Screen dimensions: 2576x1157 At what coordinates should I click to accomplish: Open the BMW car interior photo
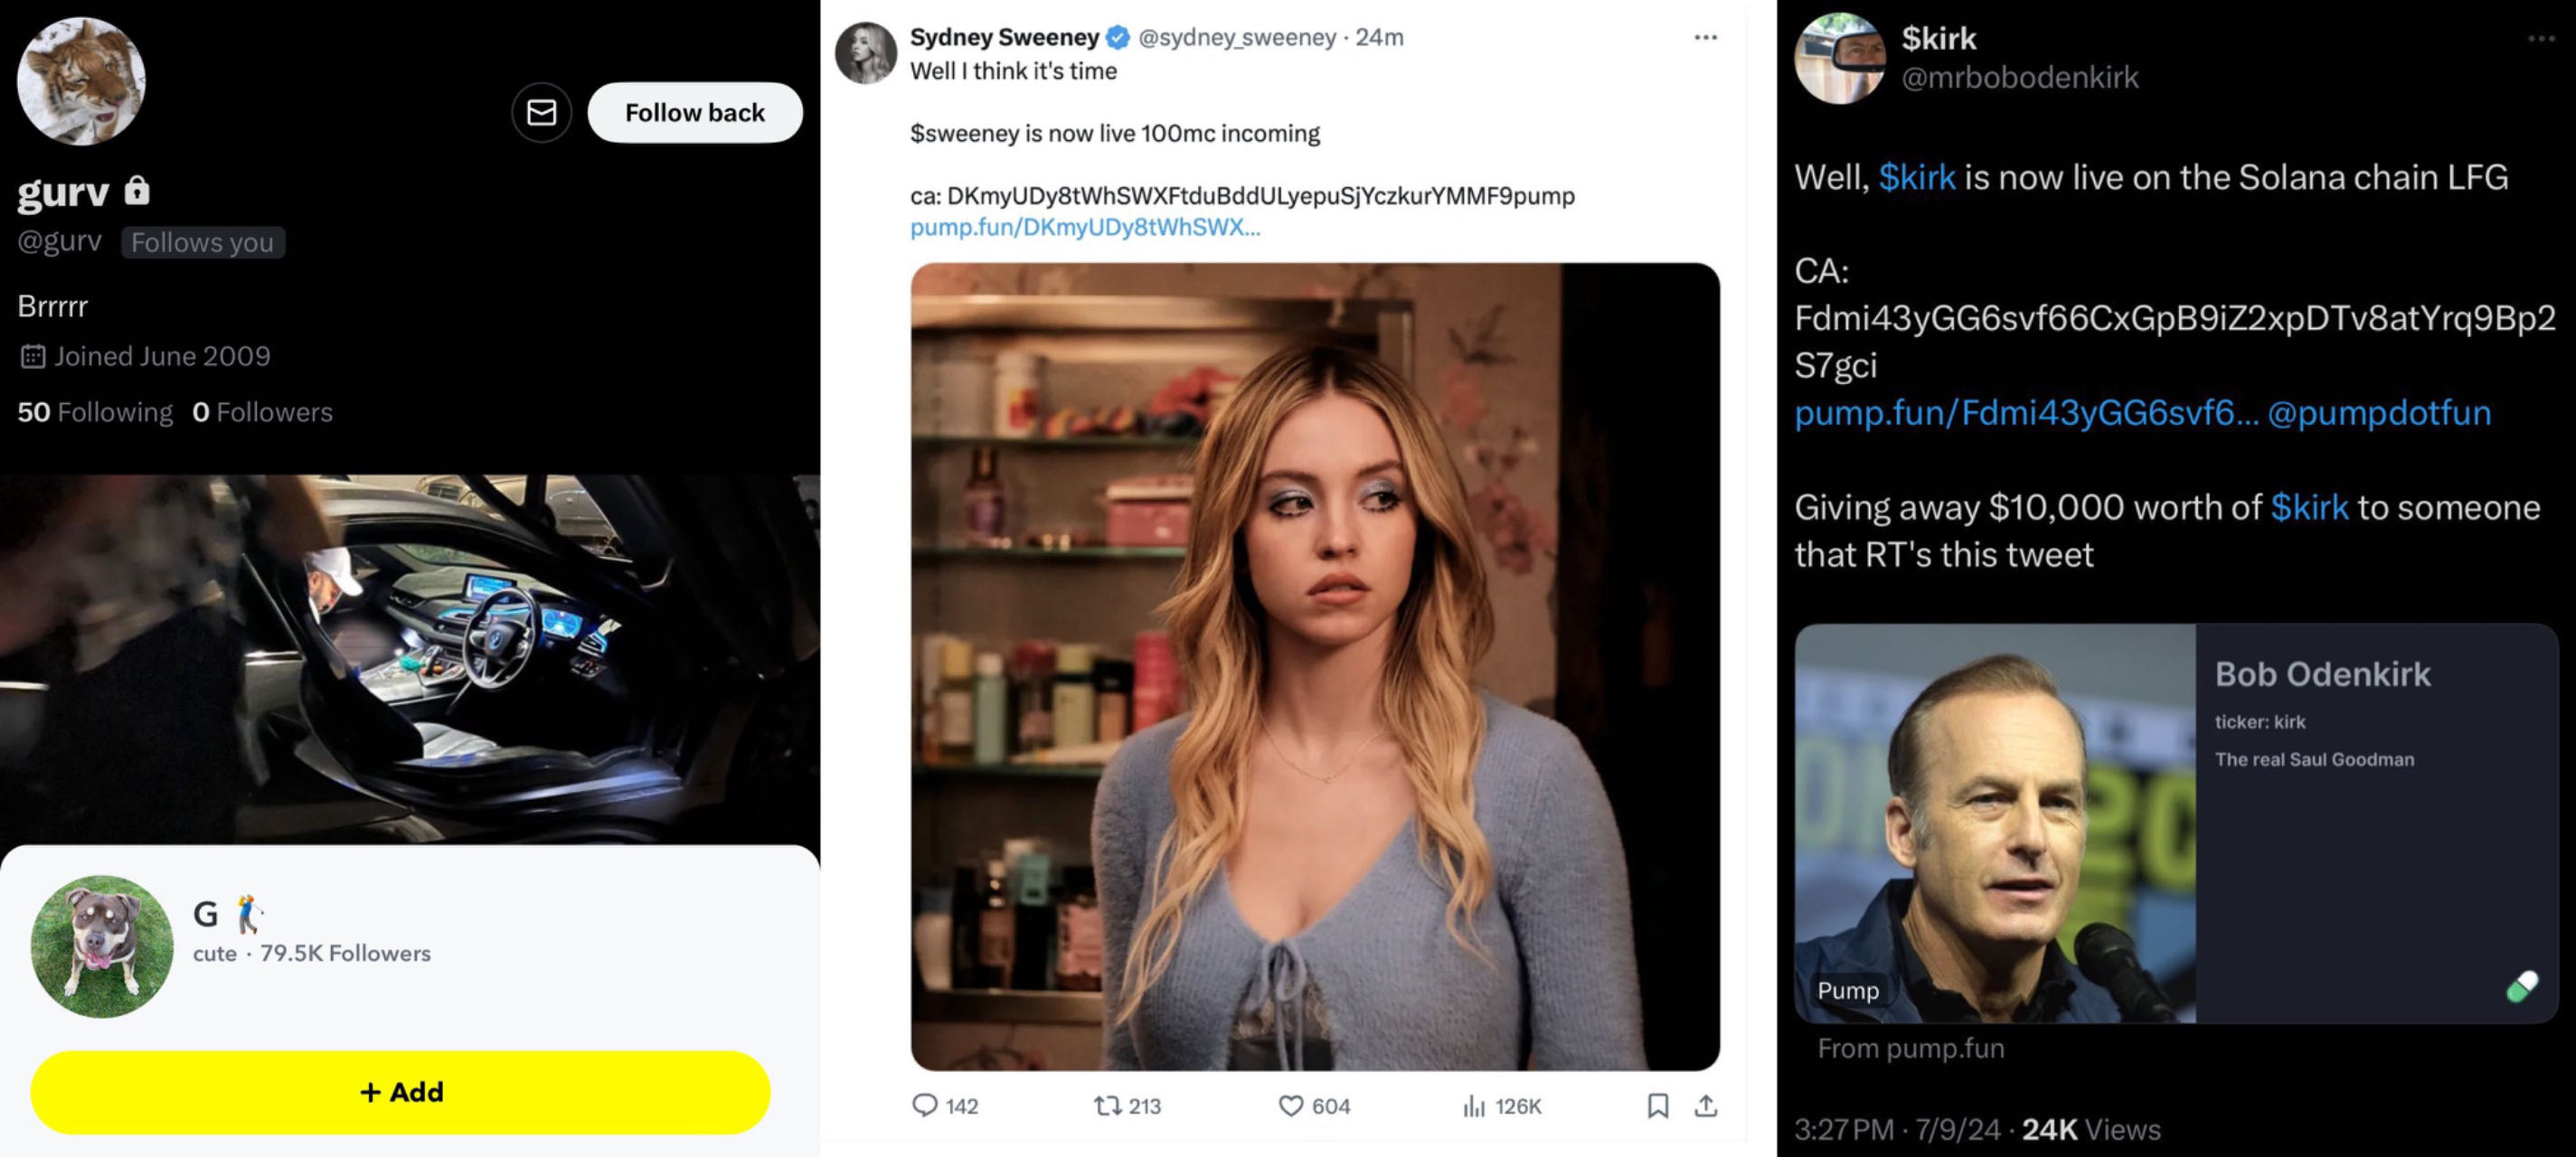click(410, 659)
